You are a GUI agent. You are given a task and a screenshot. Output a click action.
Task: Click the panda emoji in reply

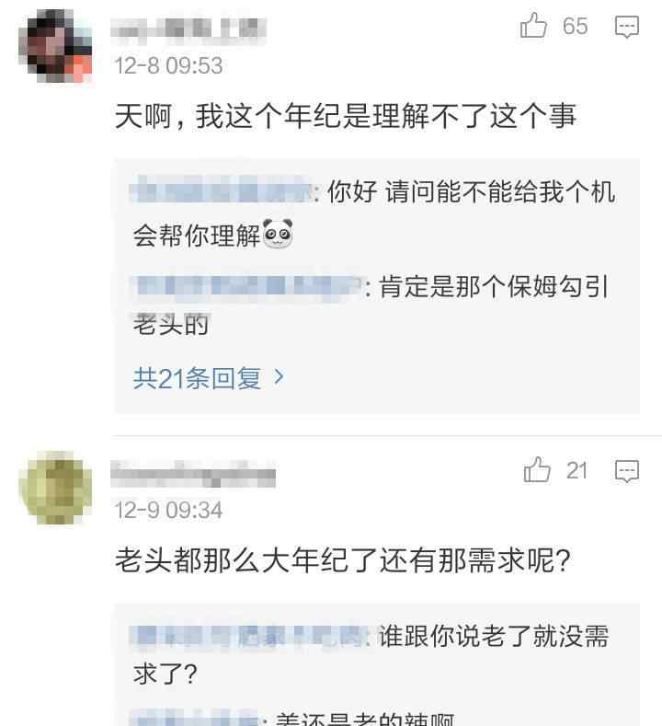[x=278, y=234]
